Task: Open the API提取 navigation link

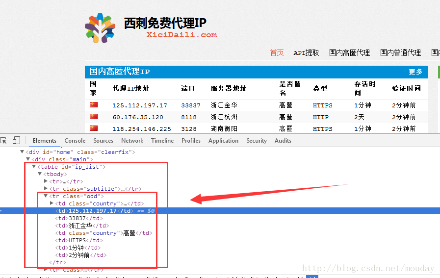Action: click(306, 53)
